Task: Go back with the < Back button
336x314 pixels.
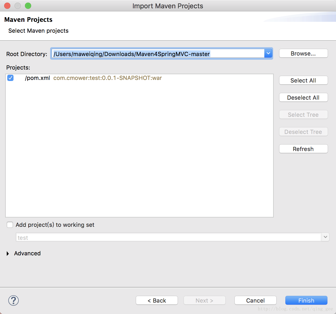Action: pos(157,301)
